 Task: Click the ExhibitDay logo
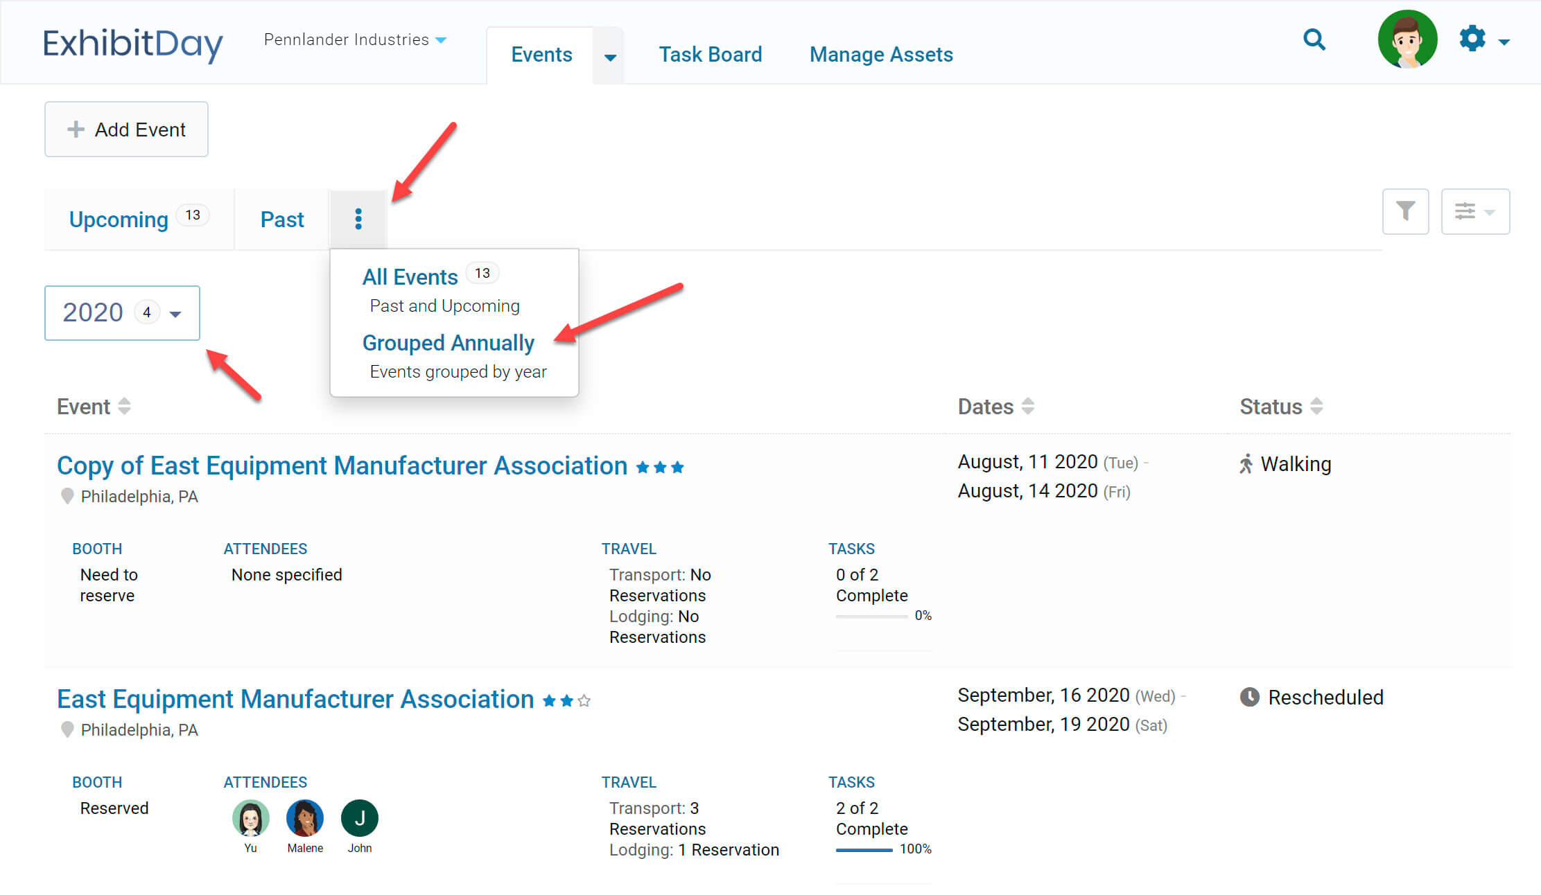tap(133, 44)
